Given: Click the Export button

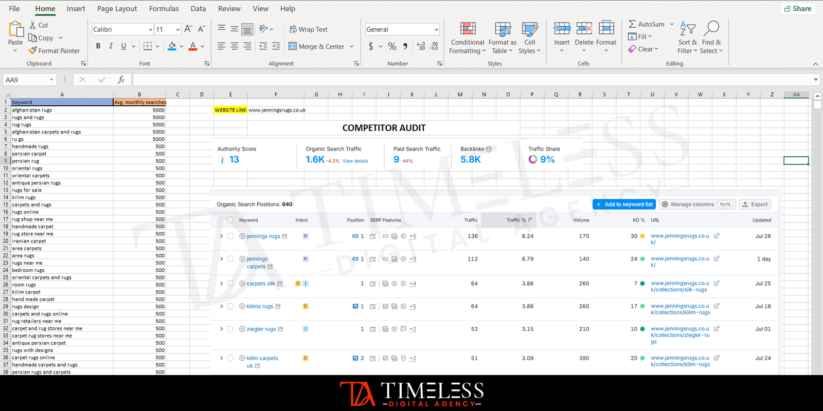Looking at the screenshot, I should tap(755, 204).
